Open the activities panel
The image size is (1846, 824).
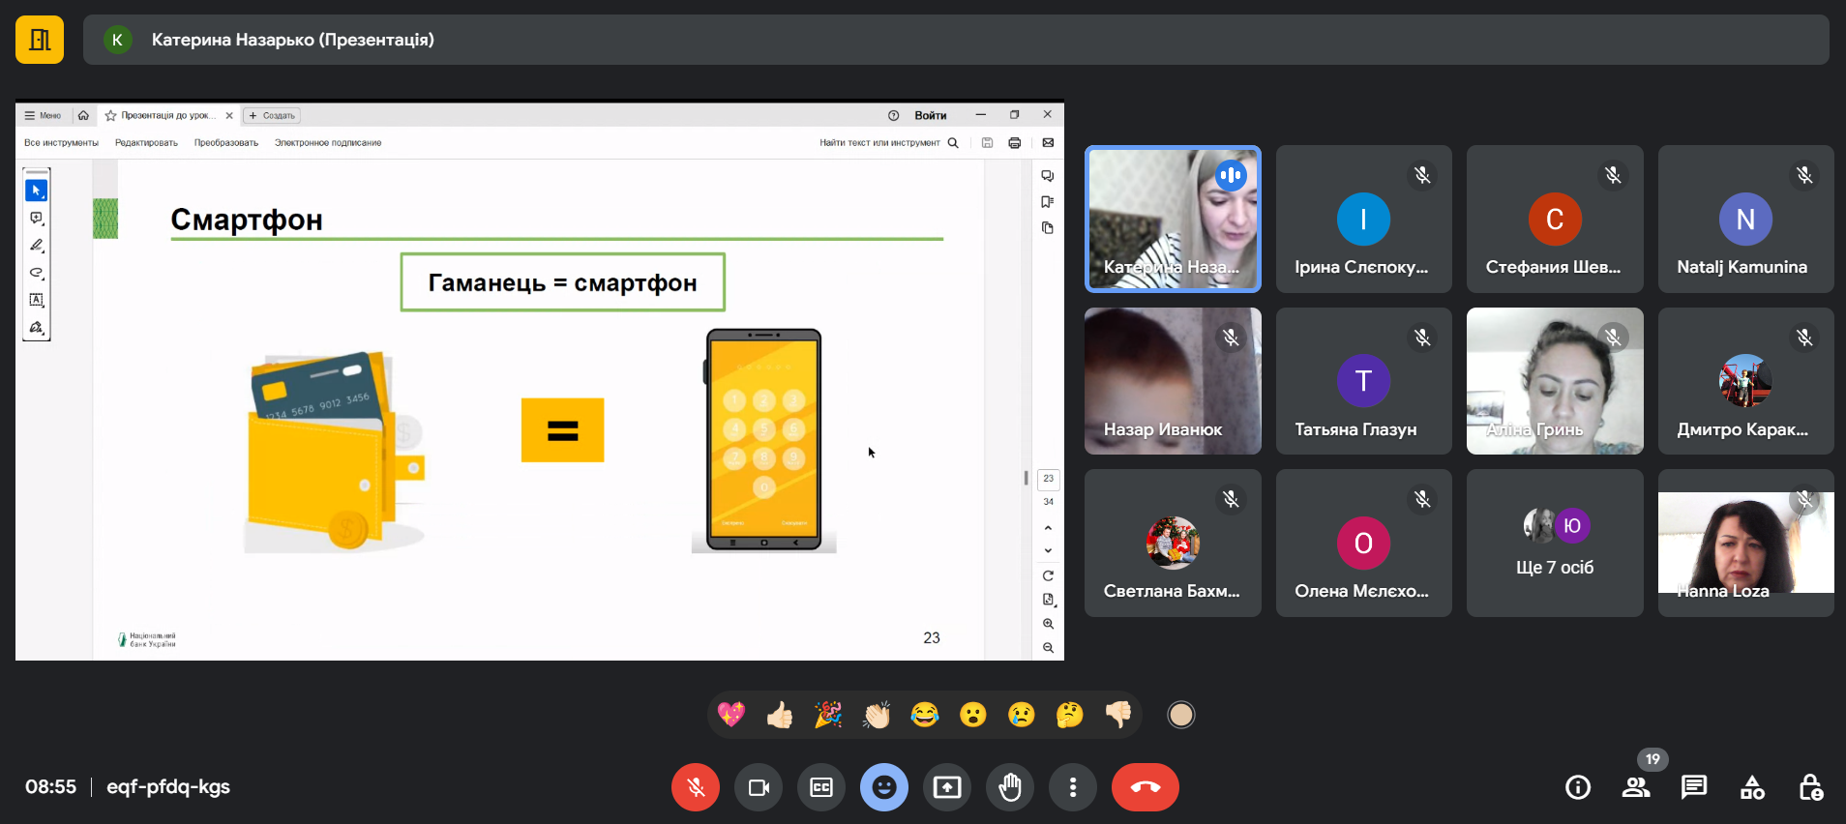point(1752,787)
